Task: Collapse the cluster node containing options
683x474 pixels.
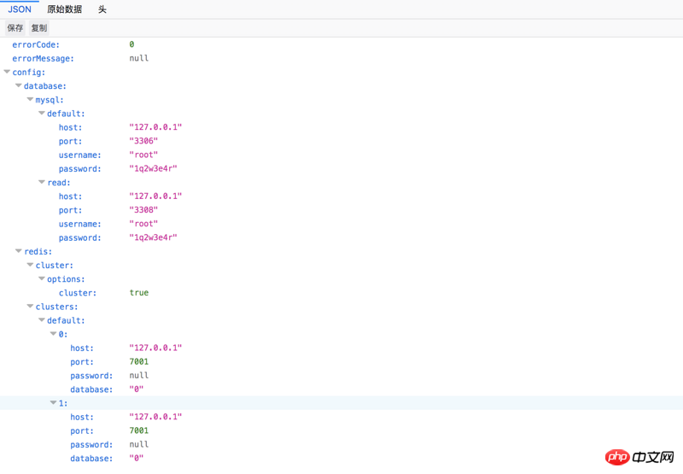Action: pyautogui.click(x=30, y=266)
